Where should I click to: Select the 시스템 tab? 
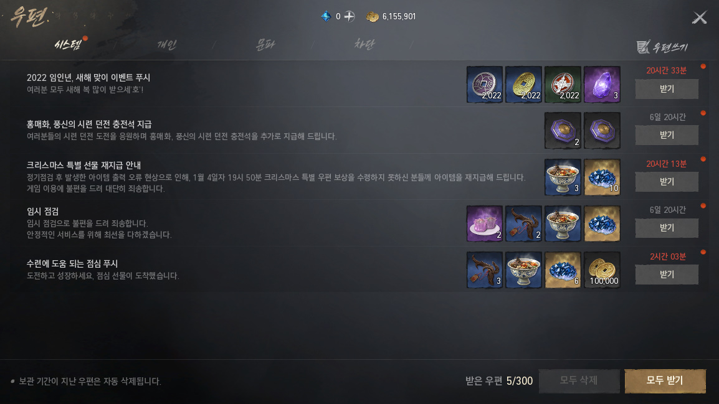coord(68,44)
